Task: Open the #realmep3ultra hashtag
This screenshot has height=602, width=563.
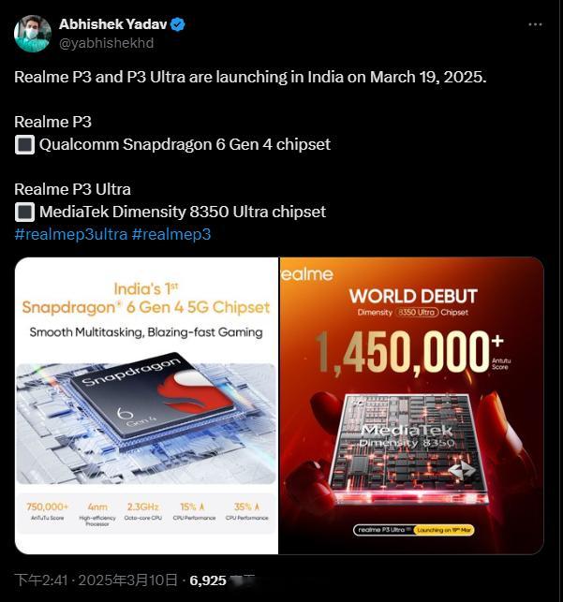Action: click(71, 234)
